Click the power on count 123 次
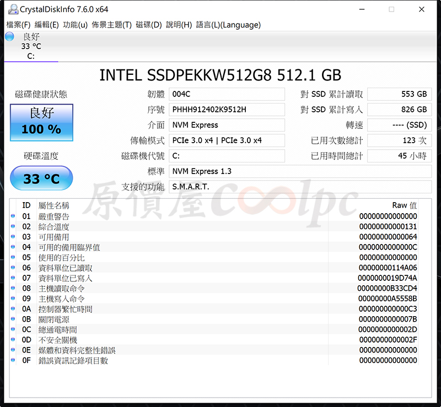Image resolution: width=441 pixels, height=407 pixels. [399, 140]
